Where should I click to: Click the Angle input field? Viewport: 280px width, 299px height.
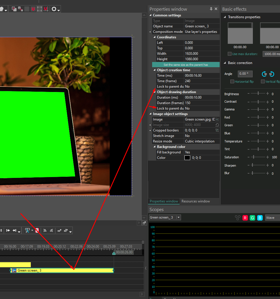coord(245,74)
